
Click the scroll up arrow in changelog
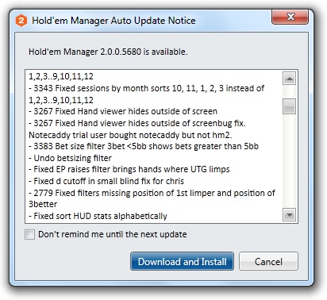[289, 79]
